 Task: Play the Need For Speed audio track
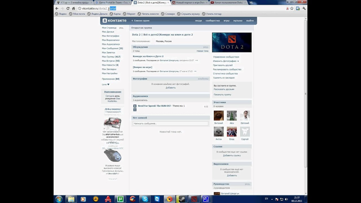click(135, 106)
